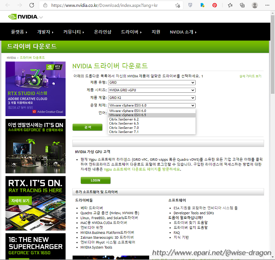Go to 온라인샵
The height and width of the screenshot is (260, 275).
[x=102, y=32]
